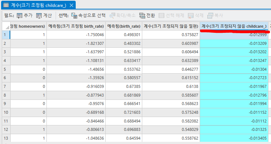Select row 9 by its row header
Screen dimensions: 271x144
coord(6,104)
